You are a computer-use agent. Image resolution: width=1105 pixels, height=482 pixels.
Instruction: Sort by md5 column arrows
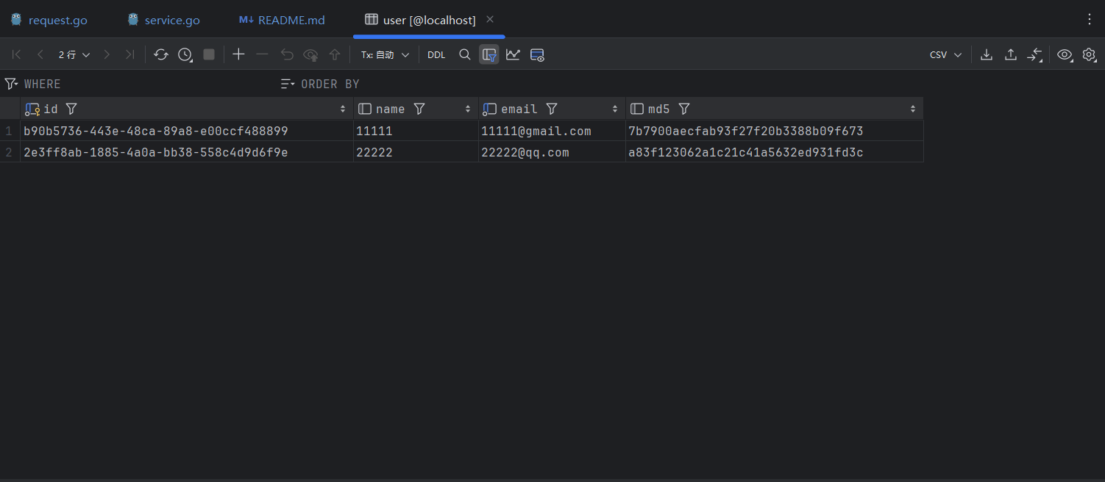point(913,109)
